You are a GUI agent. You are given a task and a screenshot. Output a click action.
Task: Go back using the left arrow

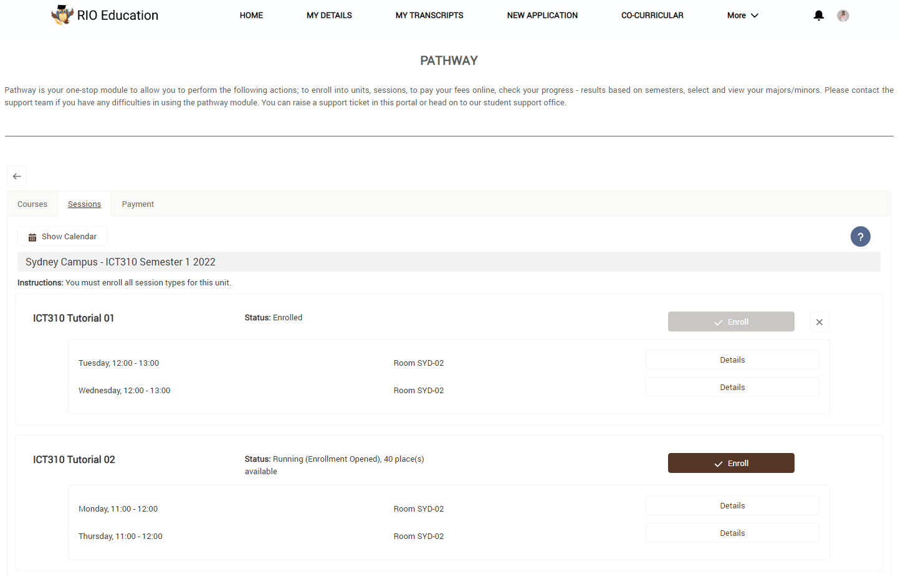17,176
